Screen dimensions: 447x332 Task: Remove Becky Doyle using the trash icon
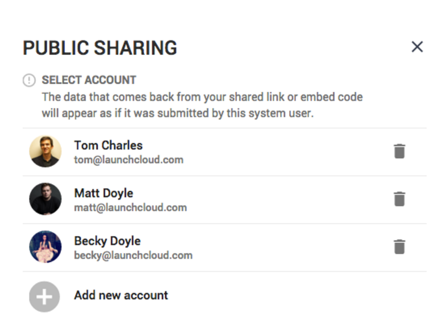(x=400, y=247)
